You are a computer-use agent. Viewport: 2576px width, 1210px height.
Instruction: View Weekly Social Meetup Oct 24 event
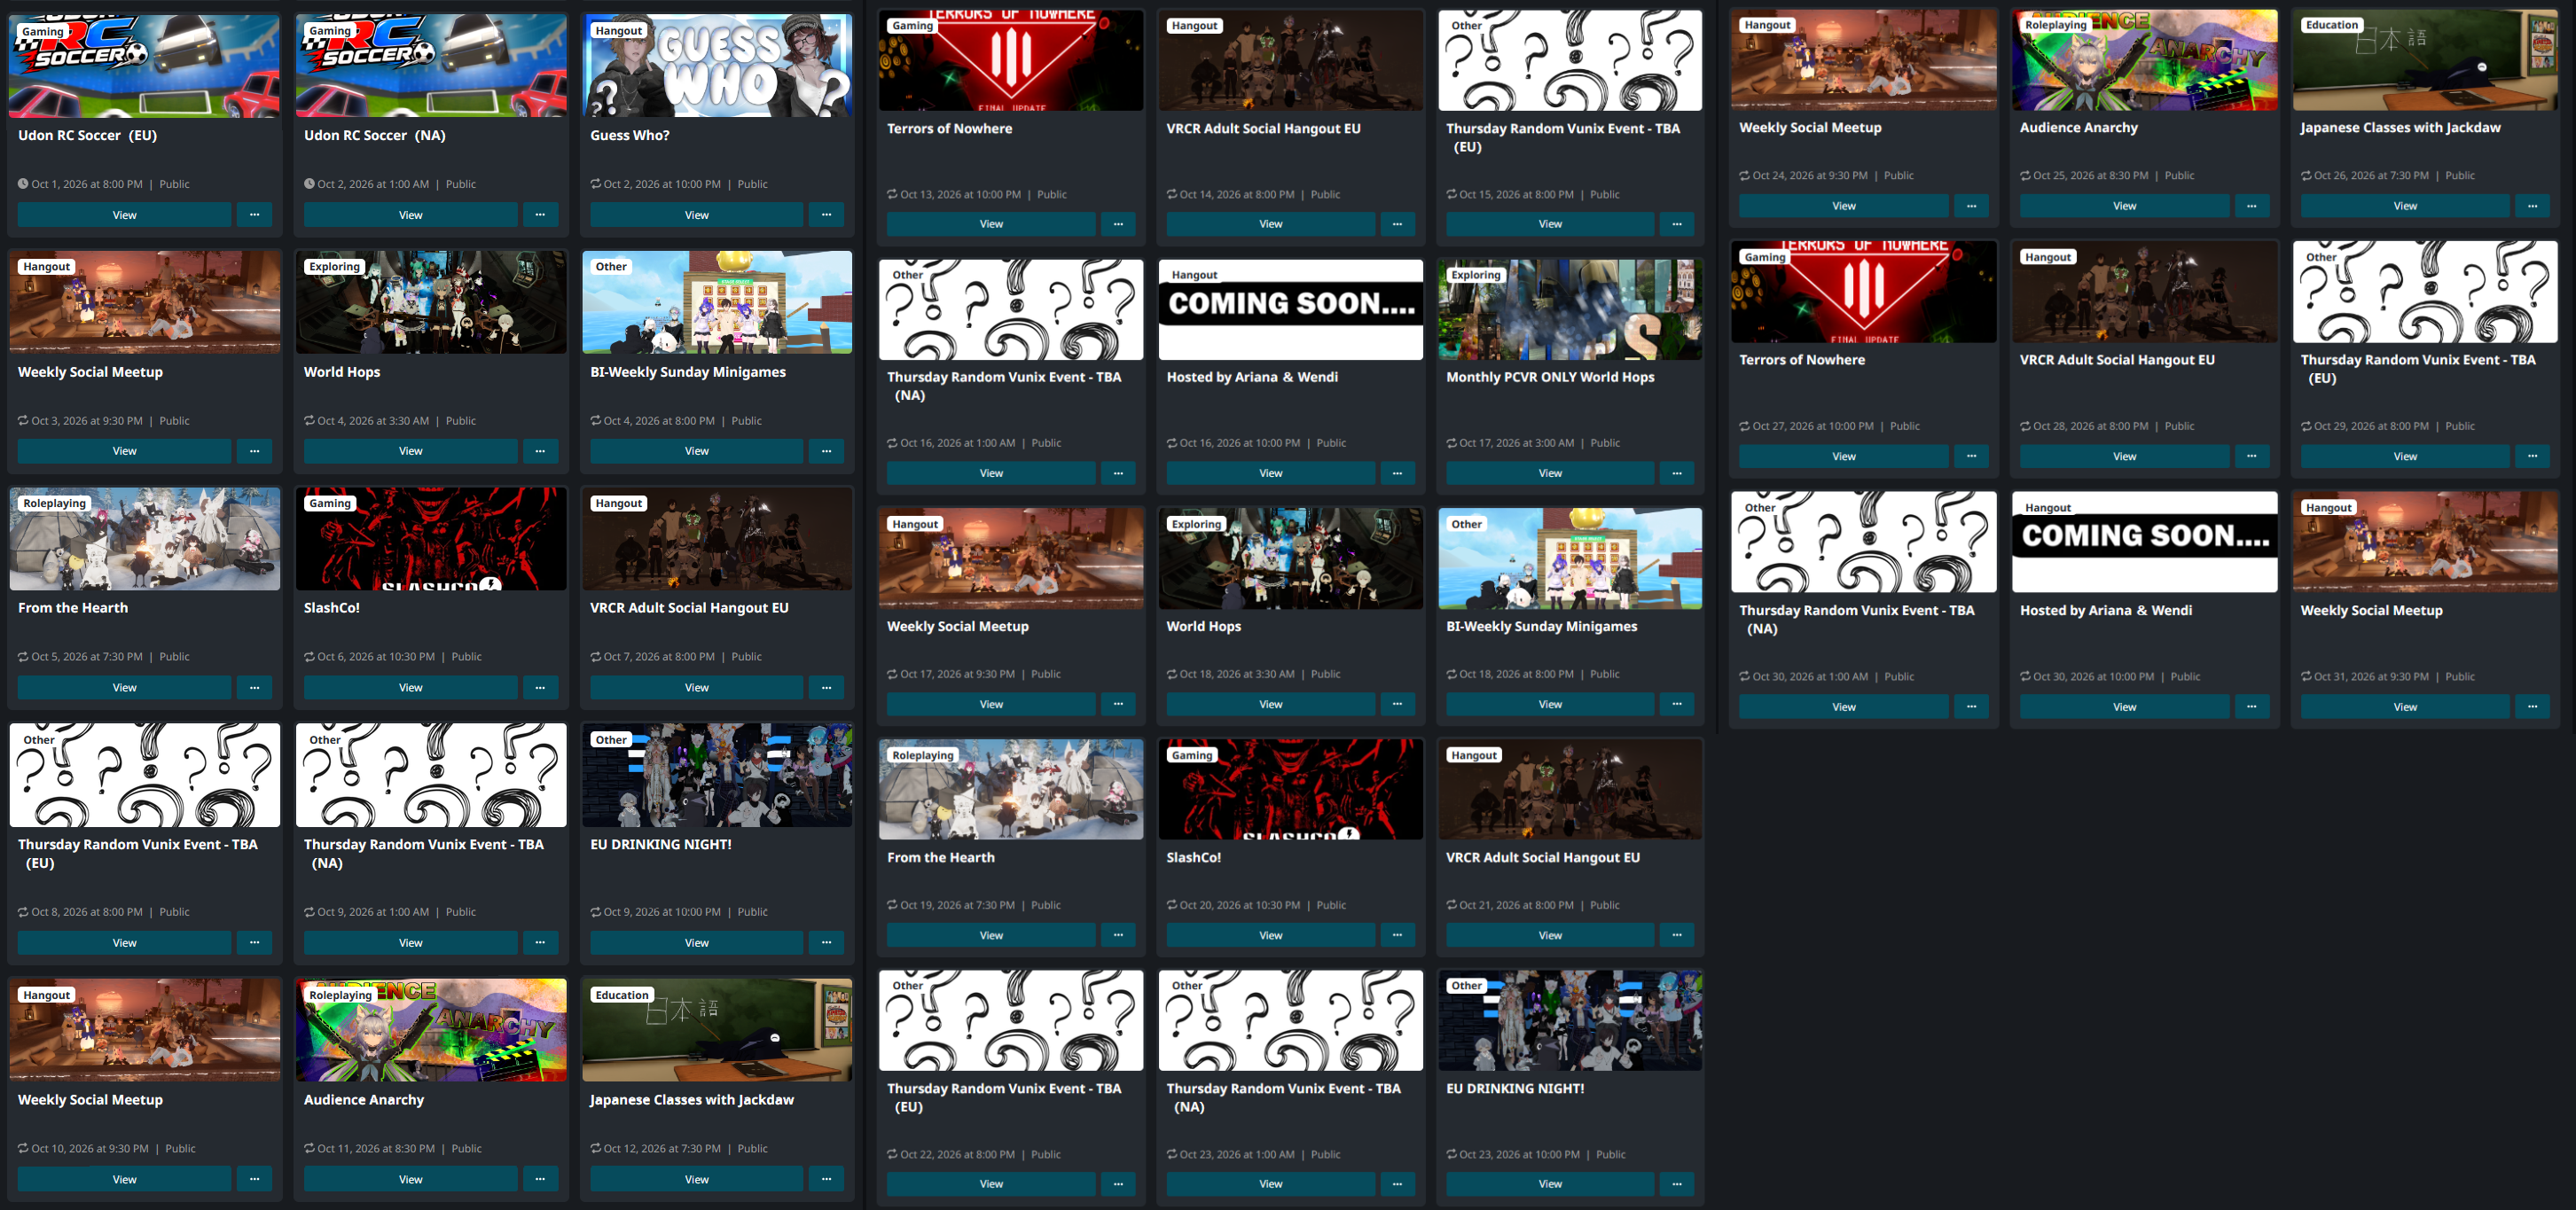pyautogui.click(x=1844, y=206)
